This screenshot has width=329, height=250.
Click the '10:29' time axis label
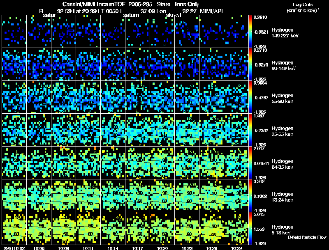(x=236, y=248)
